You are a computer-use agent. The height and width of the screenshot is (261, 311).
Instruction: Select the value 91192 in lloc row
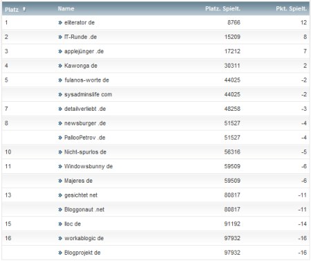tap(232, 224)
